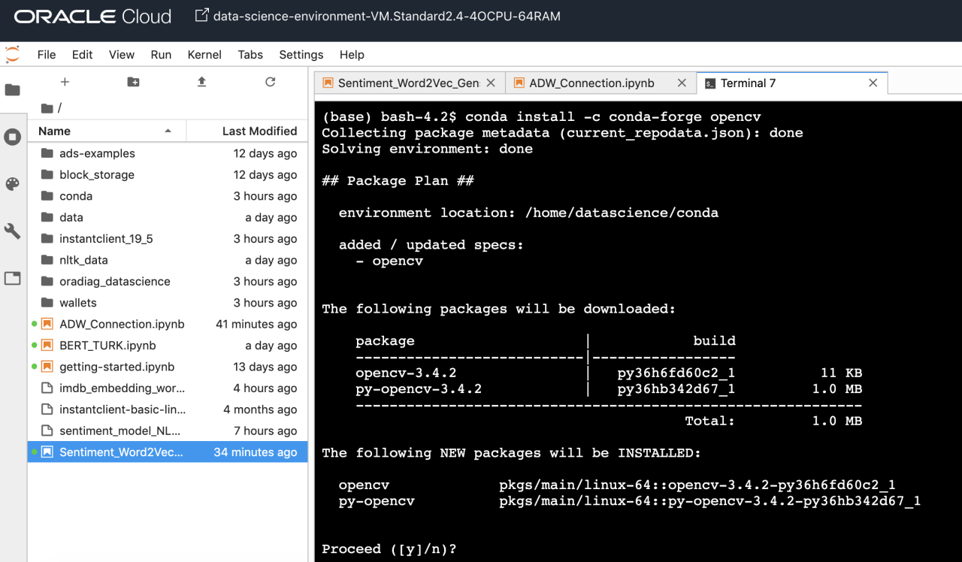This screenshot has height=562, width=962.
Task: Close the ADW_Connection.ipynb tab
Action: point(682,83)
